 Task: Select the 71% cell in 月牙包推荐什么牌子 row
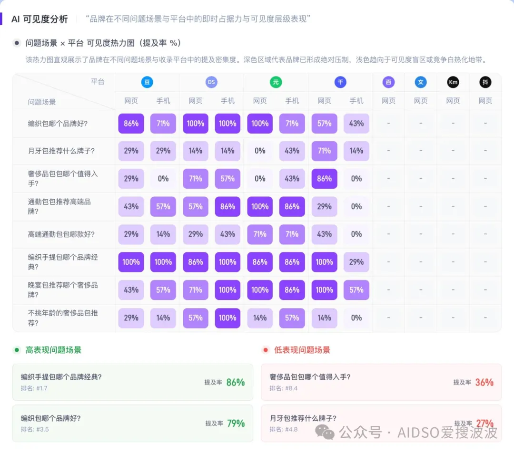click(x=324, y=151)
